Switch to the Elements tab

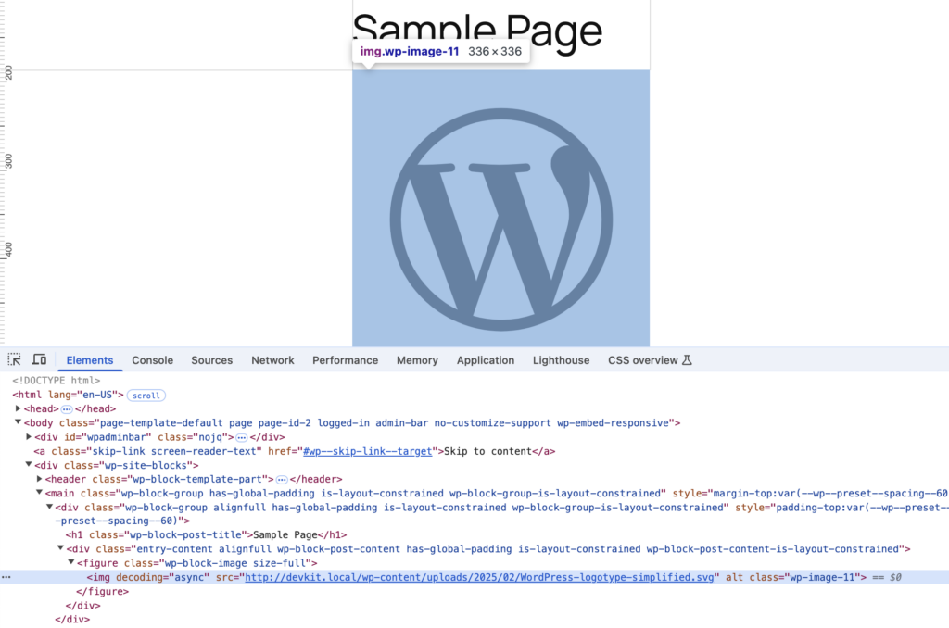90,360
